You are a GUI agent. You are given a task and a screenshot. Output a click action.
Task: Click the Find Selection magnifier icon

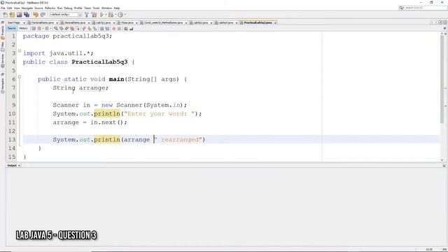pyautogui.click(x=56, y=29)
